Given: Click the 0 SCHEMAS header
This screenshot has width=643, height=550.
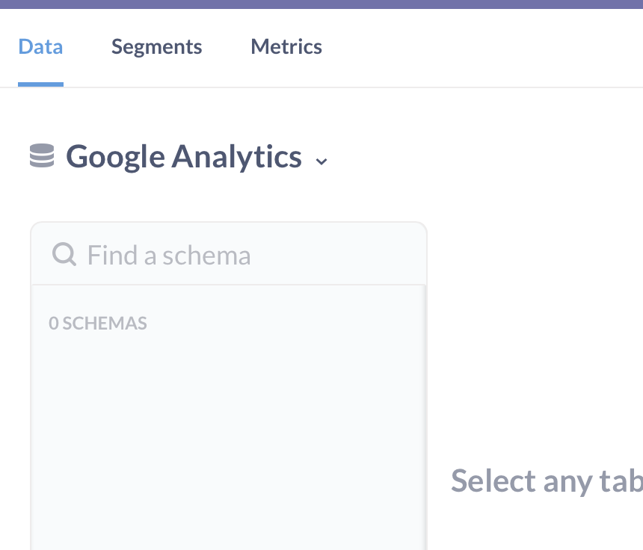Looking at the screenshot, I should click(x=98, y=323).
